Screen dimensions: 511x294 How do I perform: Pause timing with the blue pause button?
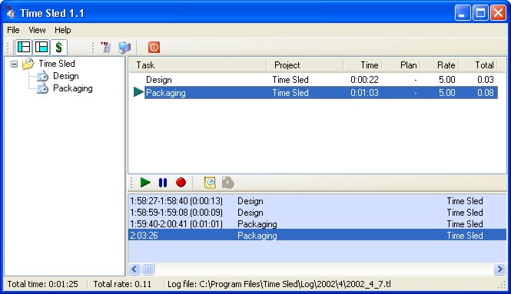pos(163,183)
